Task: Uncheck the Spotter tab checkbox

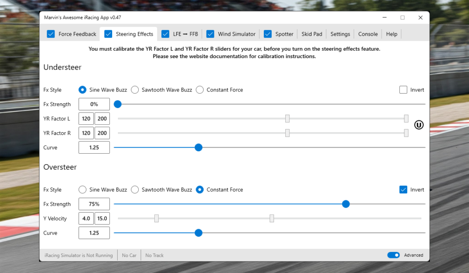Action: (x=268, y=34)
